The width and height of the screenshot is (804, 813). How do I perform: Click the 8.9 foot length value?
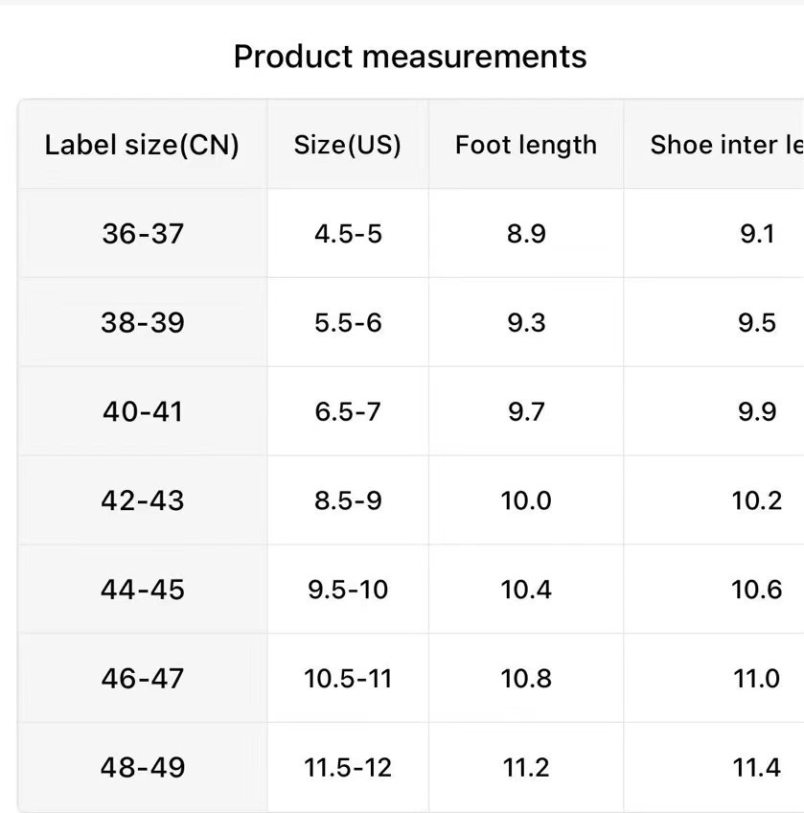click(526, 233)
